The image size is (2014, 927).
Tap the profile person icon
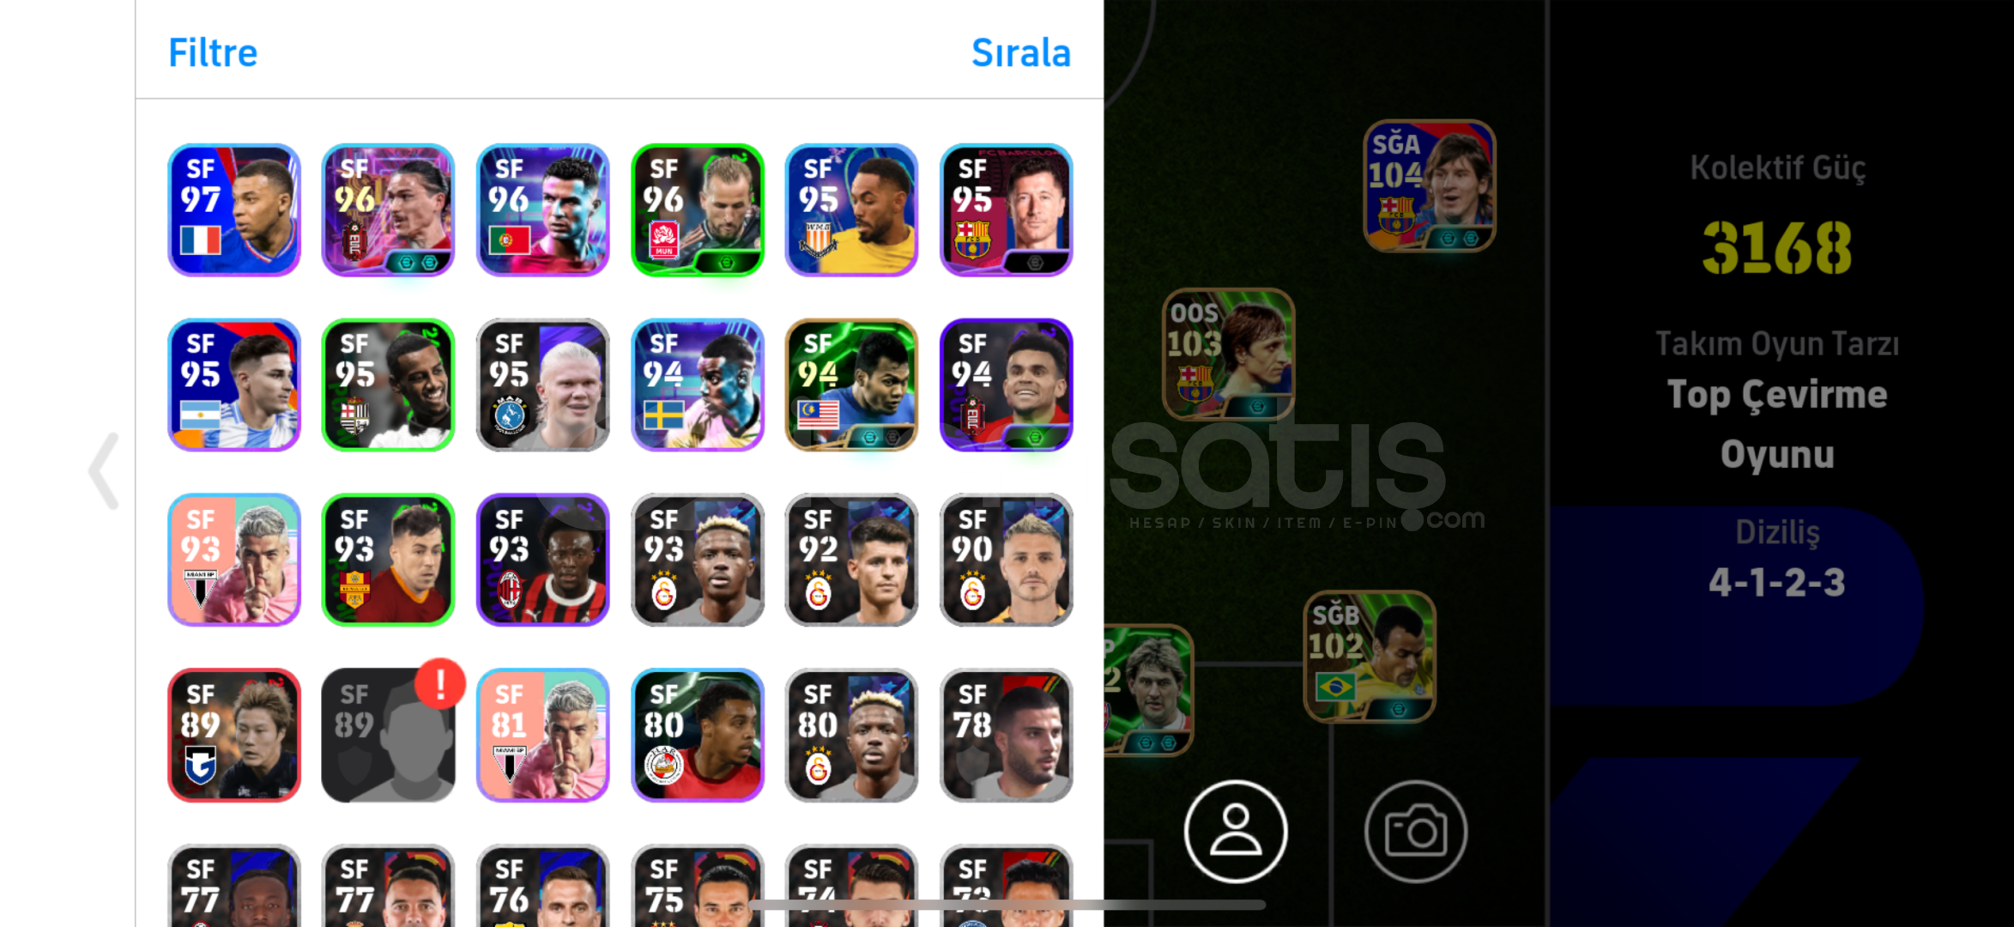[x=1236, y=831]
